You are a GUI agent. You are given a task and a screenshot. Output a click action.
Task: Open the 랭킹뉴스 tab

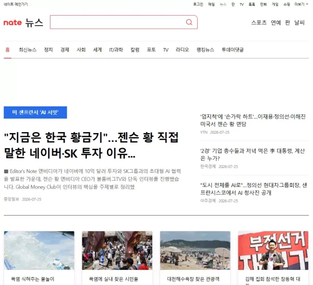coord(205,50)
